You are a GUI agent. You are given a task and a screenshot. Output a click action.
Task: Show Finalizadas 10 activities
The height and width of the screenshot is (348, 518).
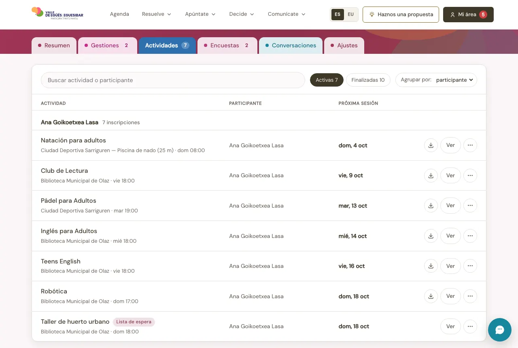click(368, 80)
